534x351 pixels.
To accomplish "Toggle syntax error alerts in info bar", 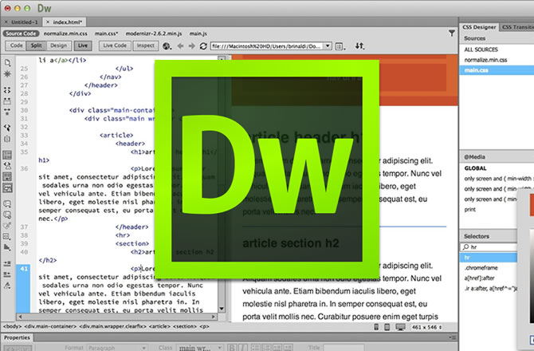I will click(7, 187).
